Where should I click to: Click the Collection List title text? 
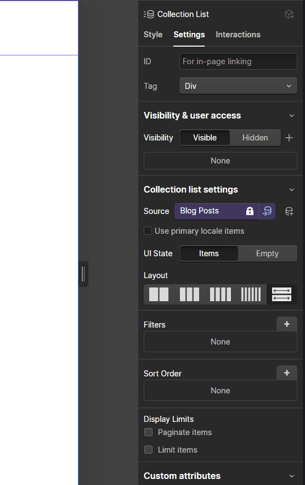(x=183, y=14)
